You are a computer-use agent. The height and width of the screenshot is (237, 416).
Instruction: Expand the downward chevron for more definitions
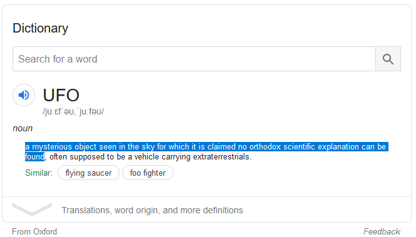pos(32,209)
